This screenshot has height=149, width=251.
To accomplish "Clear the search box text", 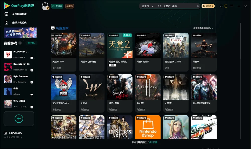I will [198, 6].
